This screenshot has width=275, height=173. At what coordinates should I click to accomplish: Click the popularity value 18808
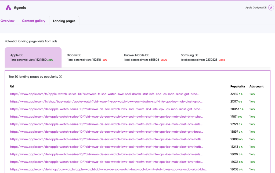[x=234, y=139]
